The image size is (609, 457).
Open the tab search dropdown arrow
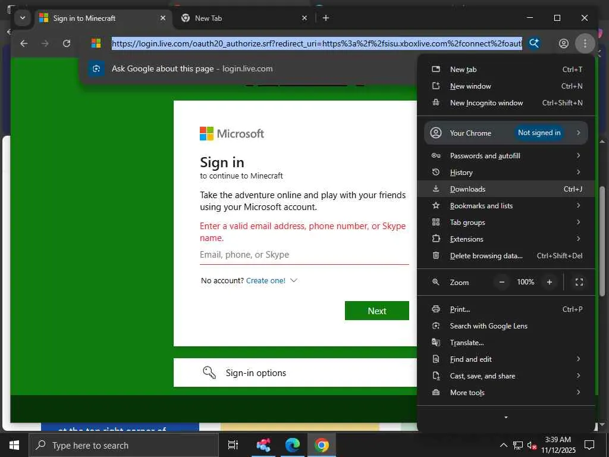tap(23, 18)
